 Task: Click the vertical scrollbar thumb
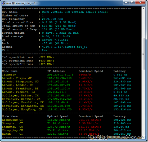click(x=143, y=54)
